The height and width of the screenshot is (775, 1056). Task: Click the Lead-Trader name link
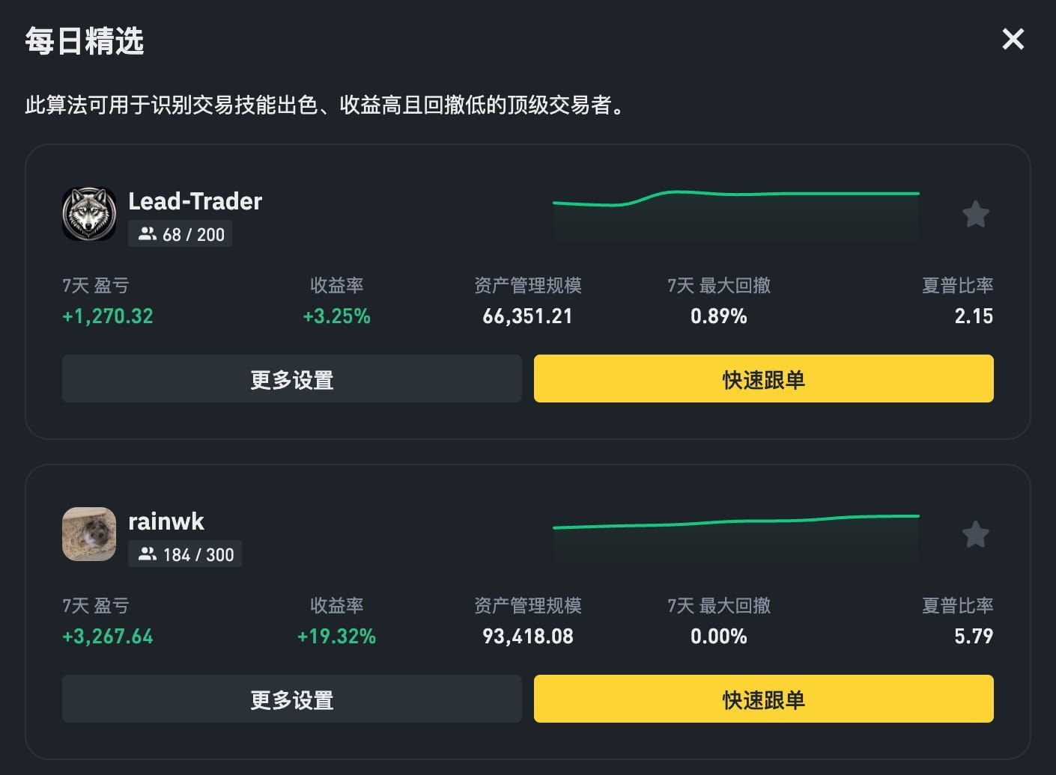click(x=195, y=201)
